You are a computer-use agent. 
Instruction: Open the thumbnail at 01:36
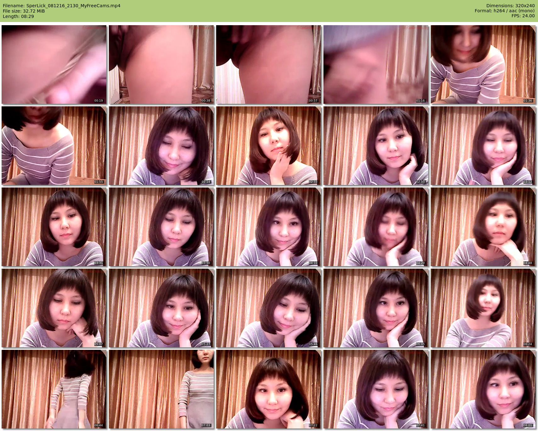(x=483, y=64)
